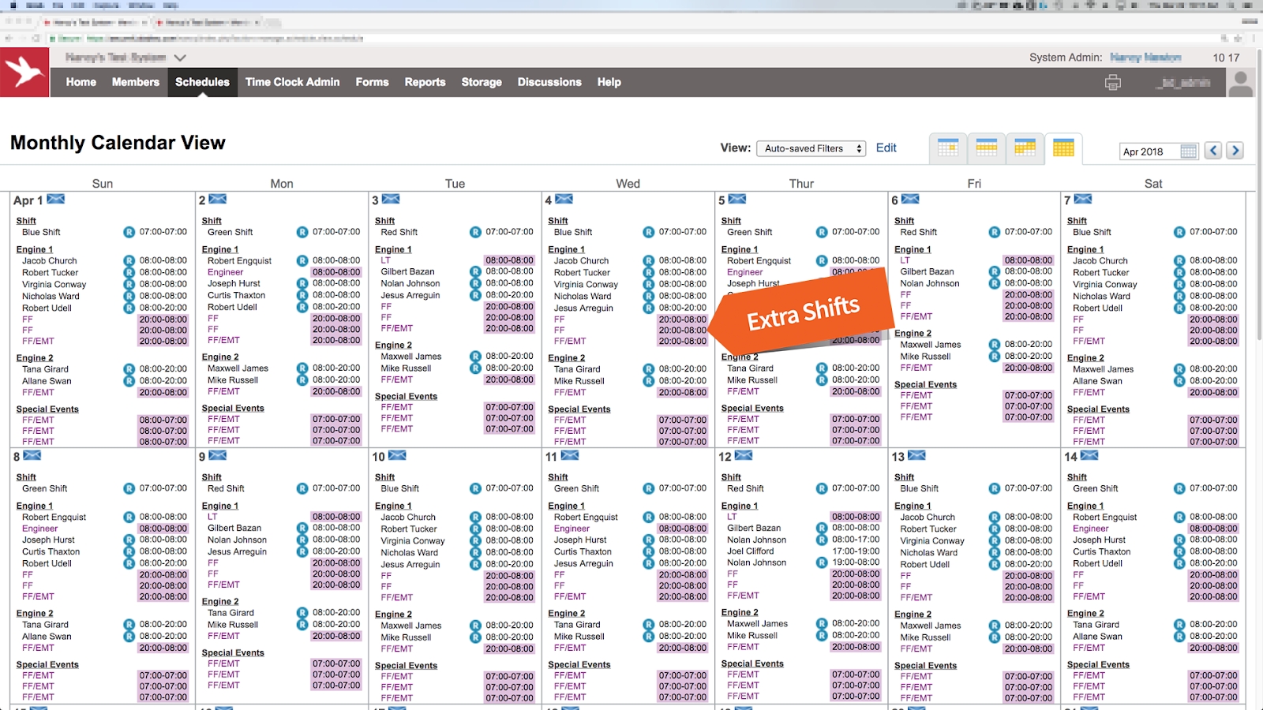This screenshot has width=1263, height=710.
Task: Click Special Events heading on day 4
Action: click(x=579, y=409)
